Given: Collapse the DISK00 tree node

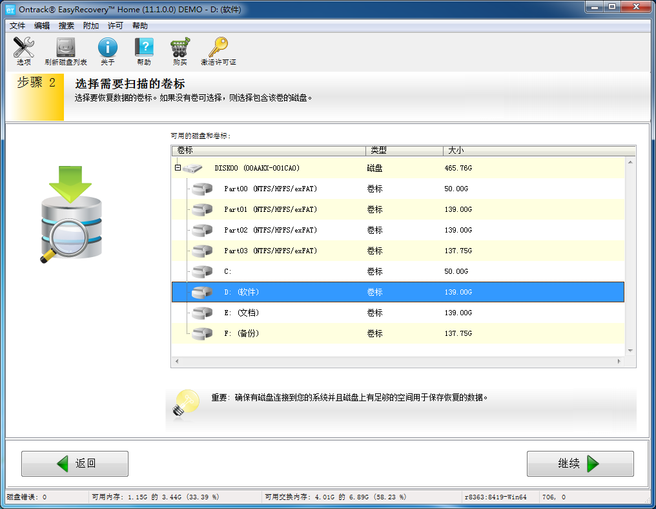Looking at the screenshot, I should (x=176, y=168).
